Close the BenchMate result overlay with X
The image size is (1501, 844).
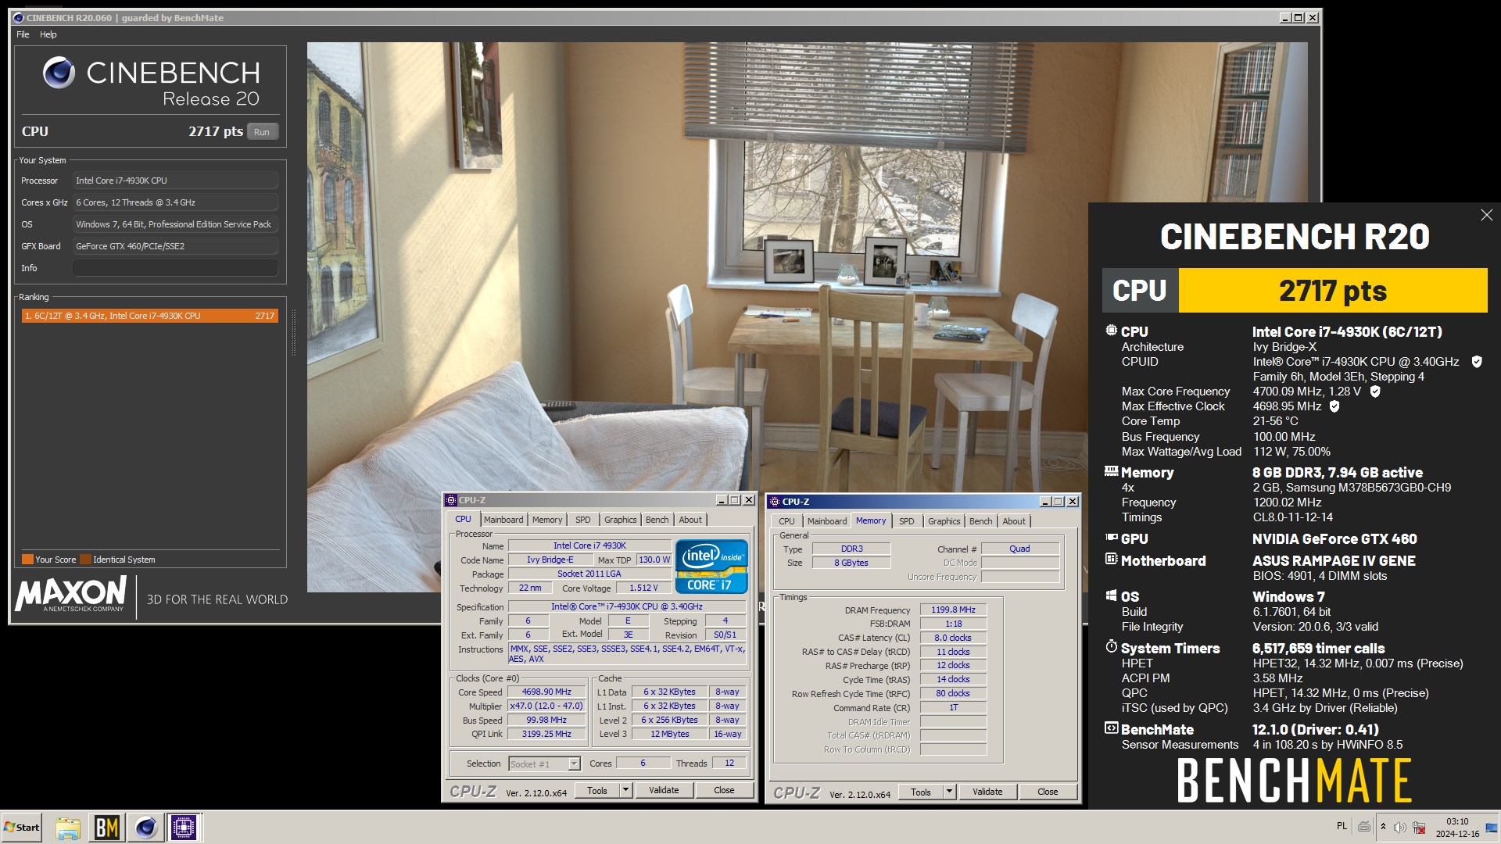[x=1486, y=215]
